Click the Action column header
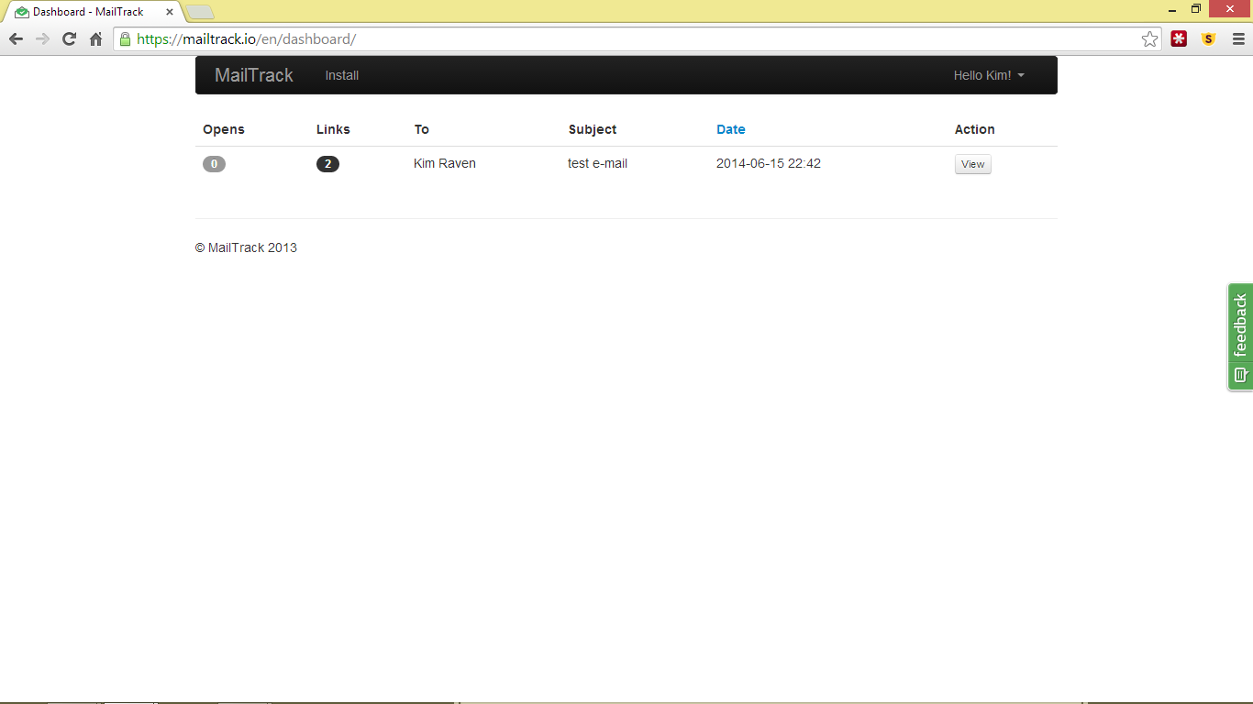This screenshot has height=704, width=1253. pyautogui.click(x=974, y=129)
